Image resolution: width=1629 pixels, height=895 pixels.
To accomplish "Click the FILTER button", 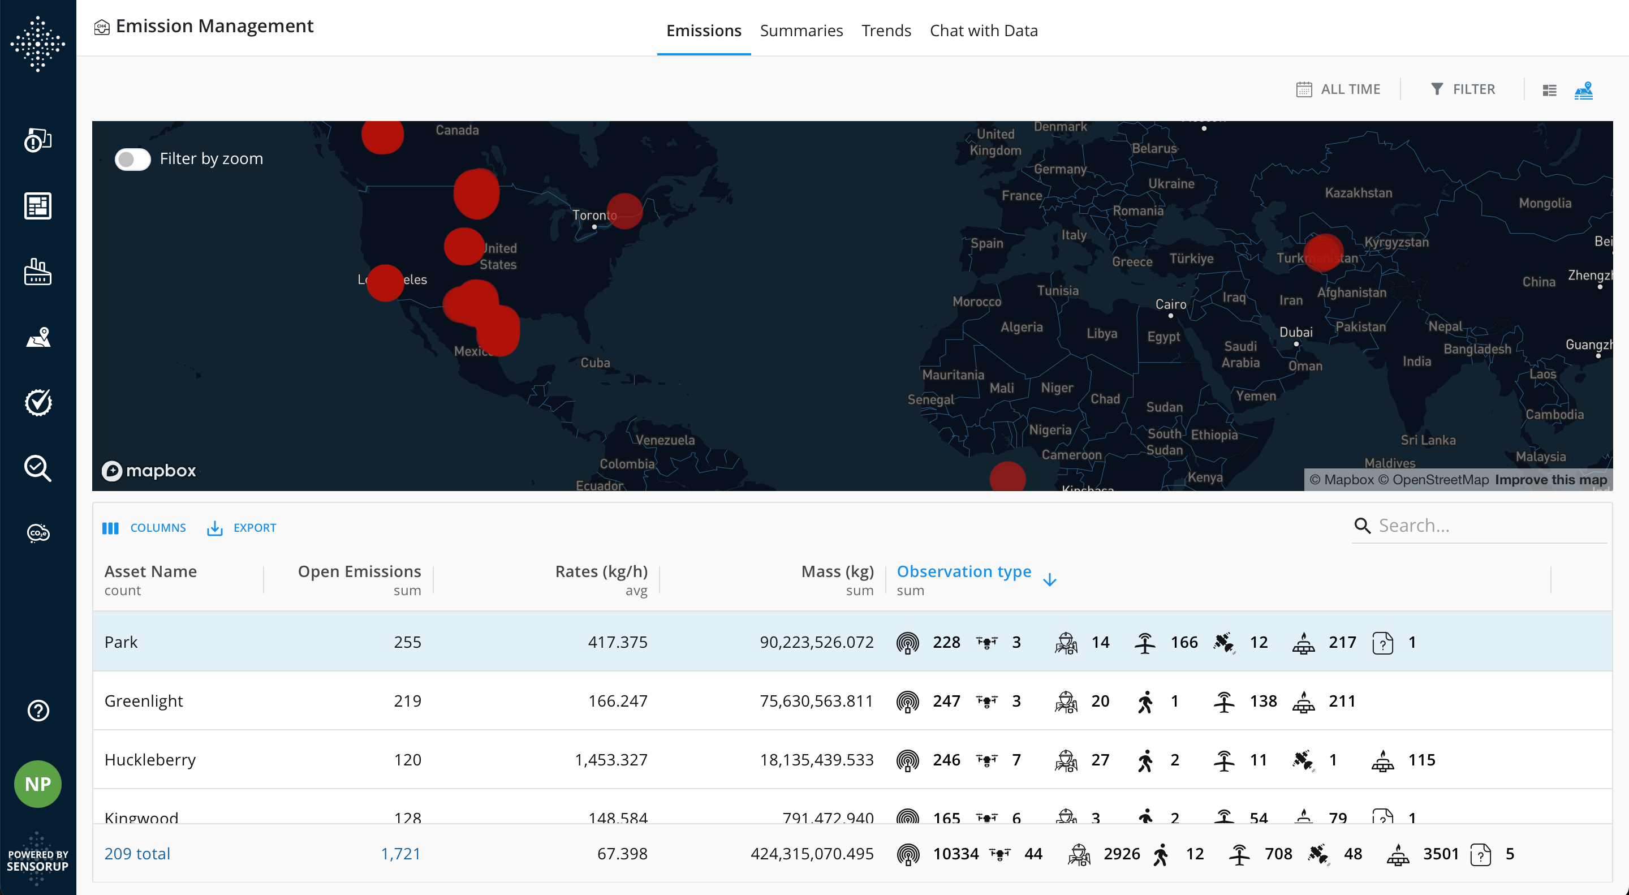I will click(x=1463, y=89).
